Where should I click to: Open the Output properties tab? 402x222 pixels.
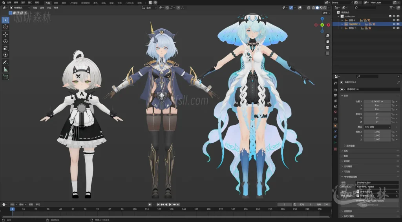(x=335, y=95)
